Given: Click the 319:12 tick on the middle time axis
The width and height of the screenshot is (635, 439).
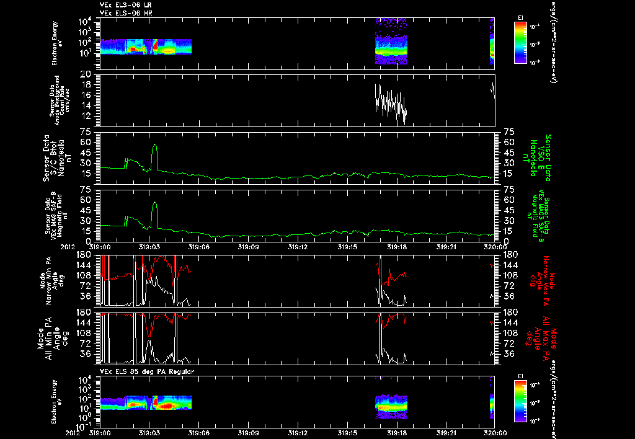Looking at the screenshot, I should [298, 247].
